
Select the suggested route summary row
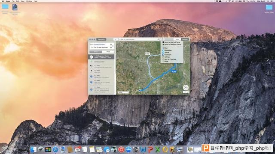[101, 57]
